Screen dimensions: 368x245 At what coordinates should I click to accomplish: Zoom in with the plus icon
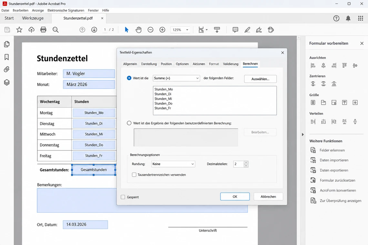[x=162, y=30]
